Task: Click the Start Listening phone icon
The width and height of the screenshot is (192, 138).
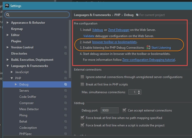Action: 148,47
